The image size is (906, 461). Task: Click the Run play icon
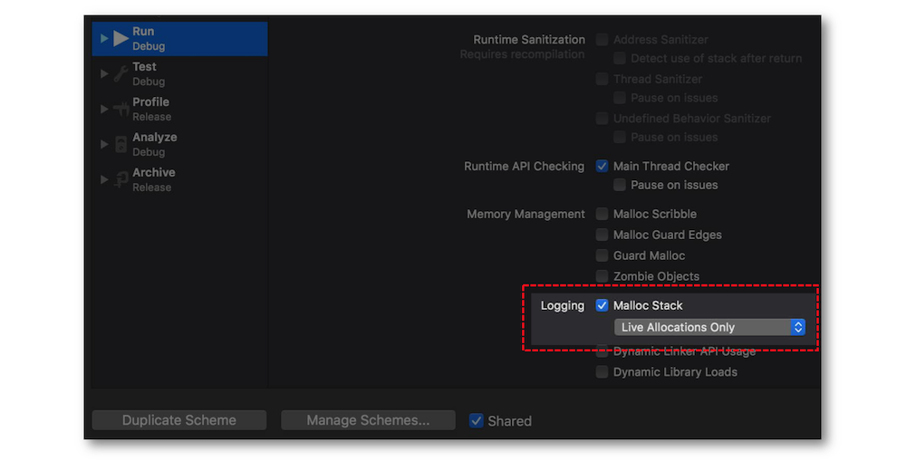tap(120, 39)
